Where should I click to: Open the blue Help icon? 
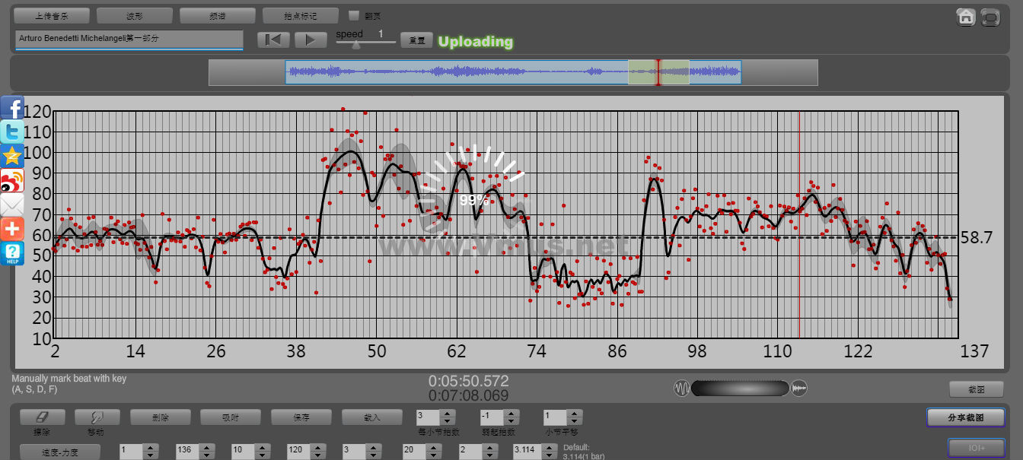pos(12,253)
